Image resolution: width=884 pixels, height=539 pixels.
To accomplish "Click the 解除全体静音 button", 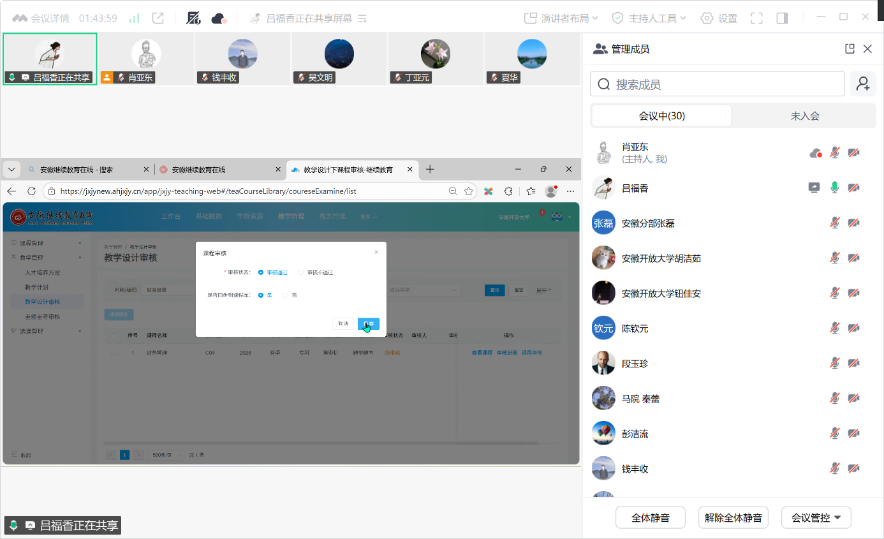I will pyautogui.click(x=733, y=518).
